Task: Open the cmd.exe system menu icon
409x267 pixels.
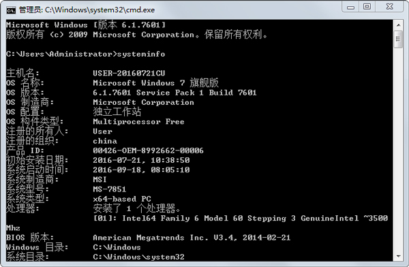Action: [x=11, y=10]
